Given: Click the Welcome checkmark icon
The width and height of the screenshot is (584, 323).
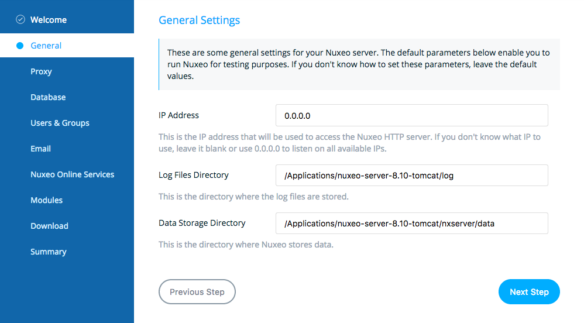Looking at the screenshot, I should pyautogui.click(x=20, y=19).
